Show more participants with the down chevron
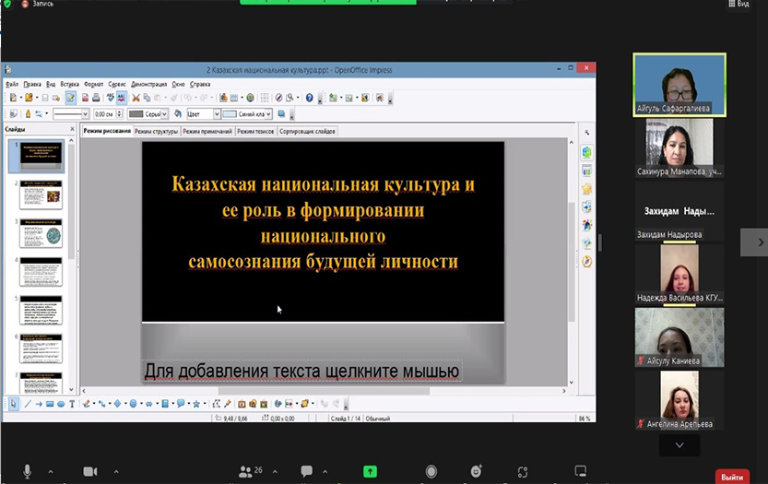 click(x=679, y=445)
